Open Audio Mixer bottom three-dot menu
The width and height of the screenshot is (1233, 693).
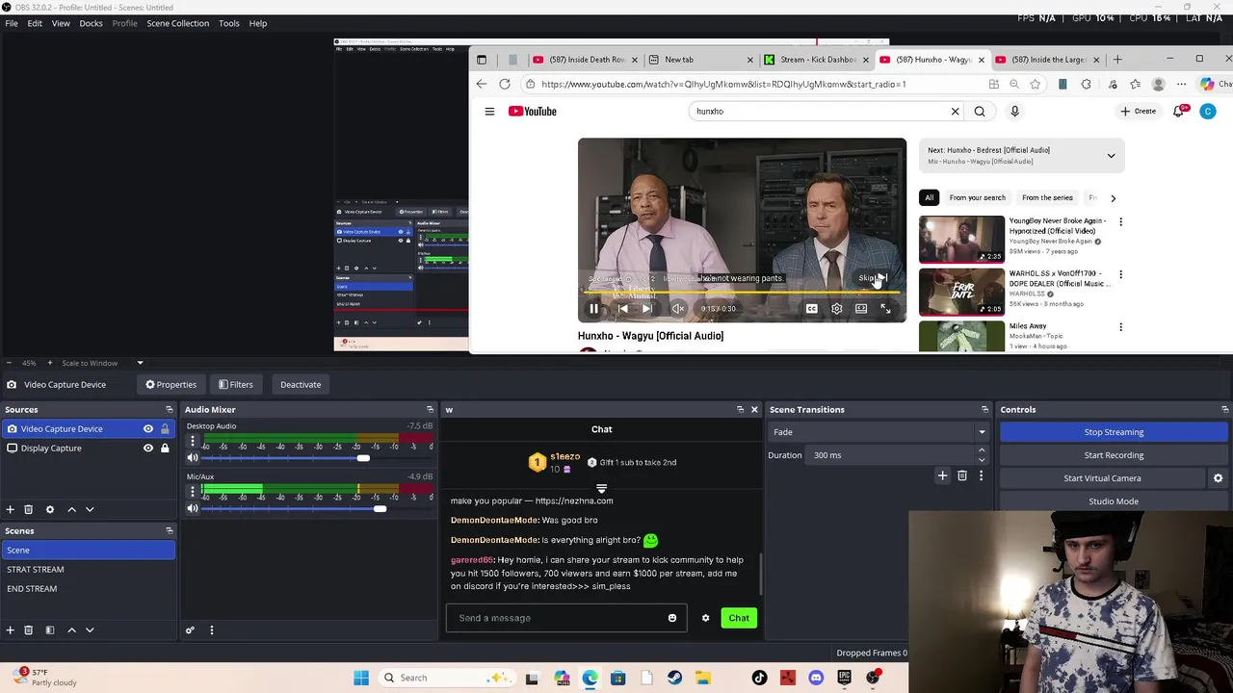pos(211,630)
